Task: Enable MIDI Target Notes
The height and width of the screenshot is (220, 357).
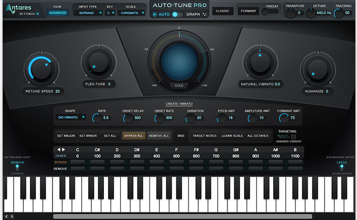Action: (204, 136)
